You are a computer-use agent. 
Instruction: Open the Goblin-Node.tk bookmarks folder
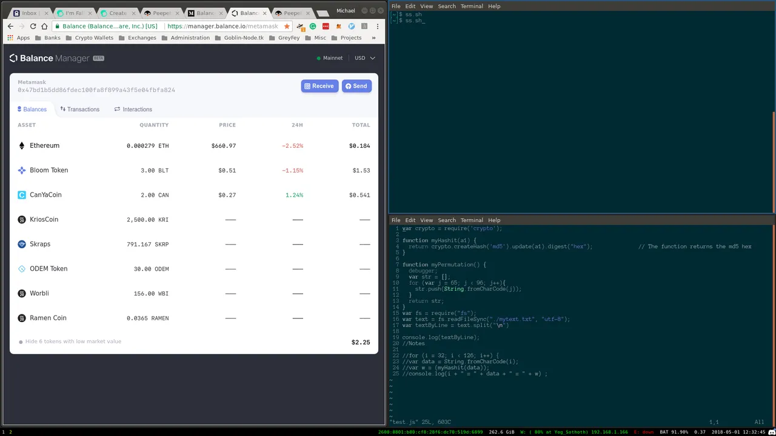click(x=239, y=38)
